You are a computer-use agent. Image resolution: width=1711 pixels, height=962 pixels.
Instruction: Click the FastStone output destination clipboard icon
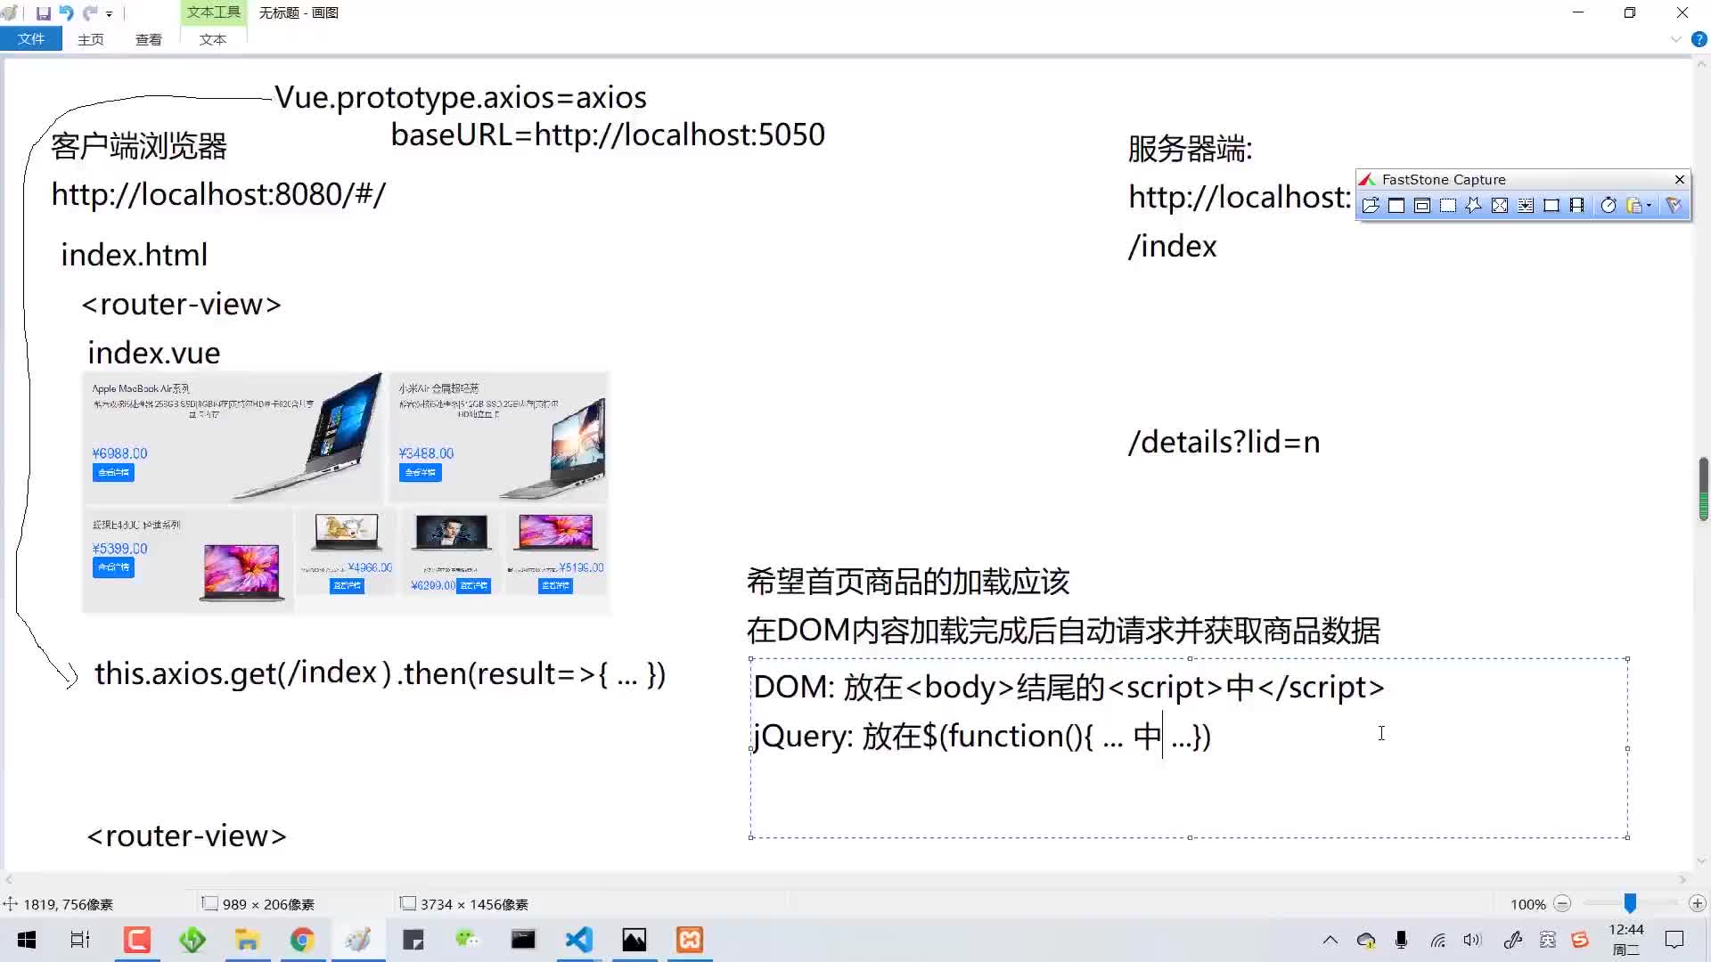pyautogui.click(x=1633, y=206)
